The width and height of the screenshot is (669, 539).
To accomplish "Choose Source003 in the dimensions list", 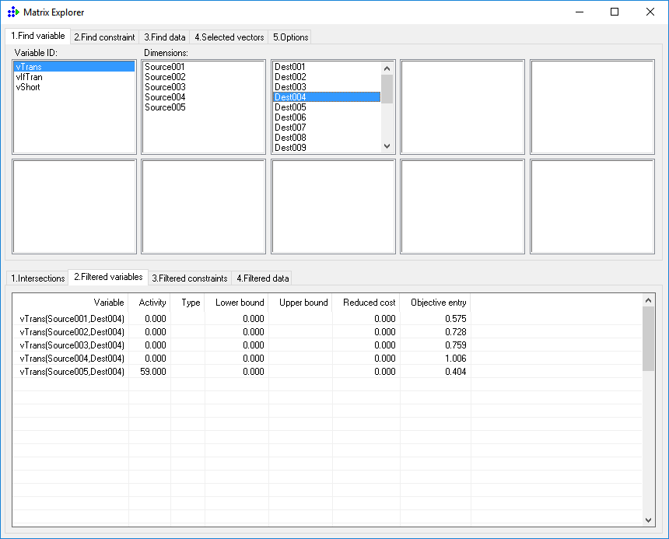I will click(165, 87).
